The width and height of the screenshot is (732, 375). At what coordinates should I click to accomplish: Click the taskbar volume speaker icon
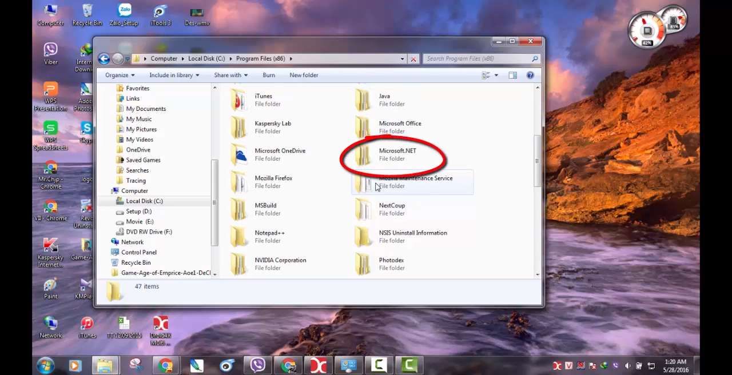628,366
